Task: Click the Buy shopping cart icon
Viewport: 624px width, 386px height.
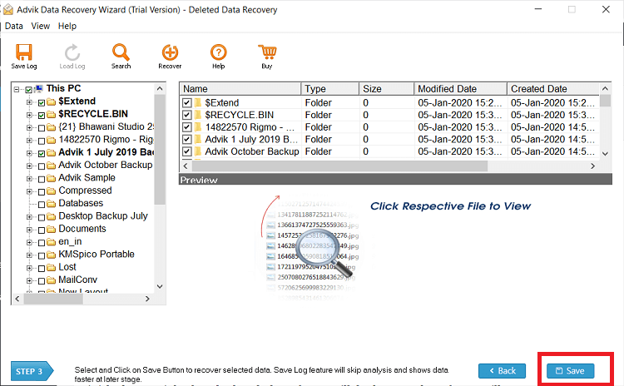Action: pos(267,52)
